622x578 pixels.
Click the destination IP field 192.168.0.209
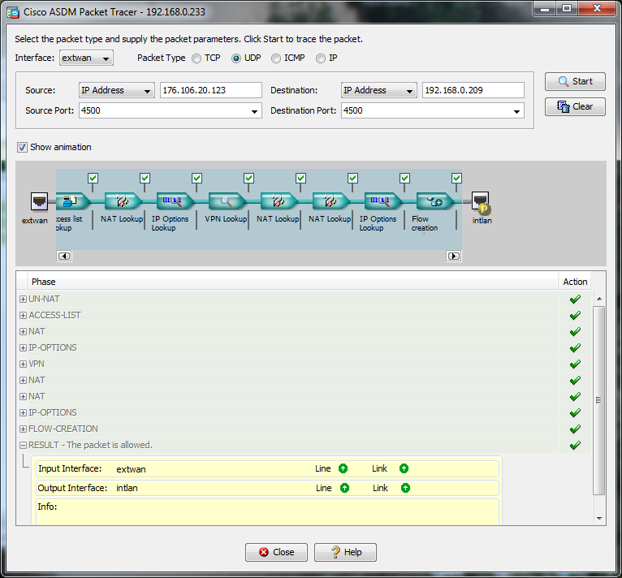[x=473, y=90]
